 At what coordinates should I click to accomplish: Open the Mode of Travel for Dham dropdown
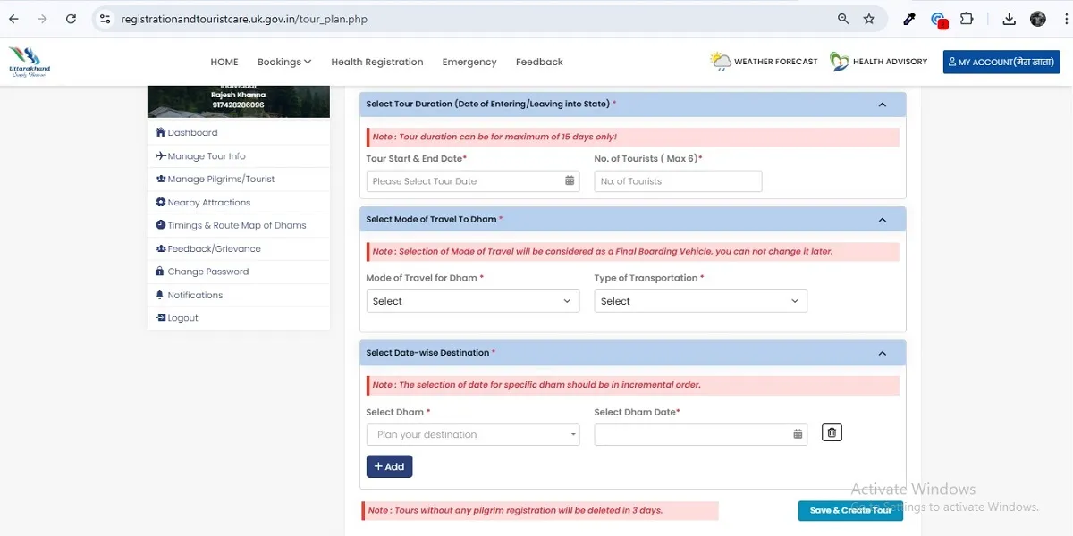(472, 300)
